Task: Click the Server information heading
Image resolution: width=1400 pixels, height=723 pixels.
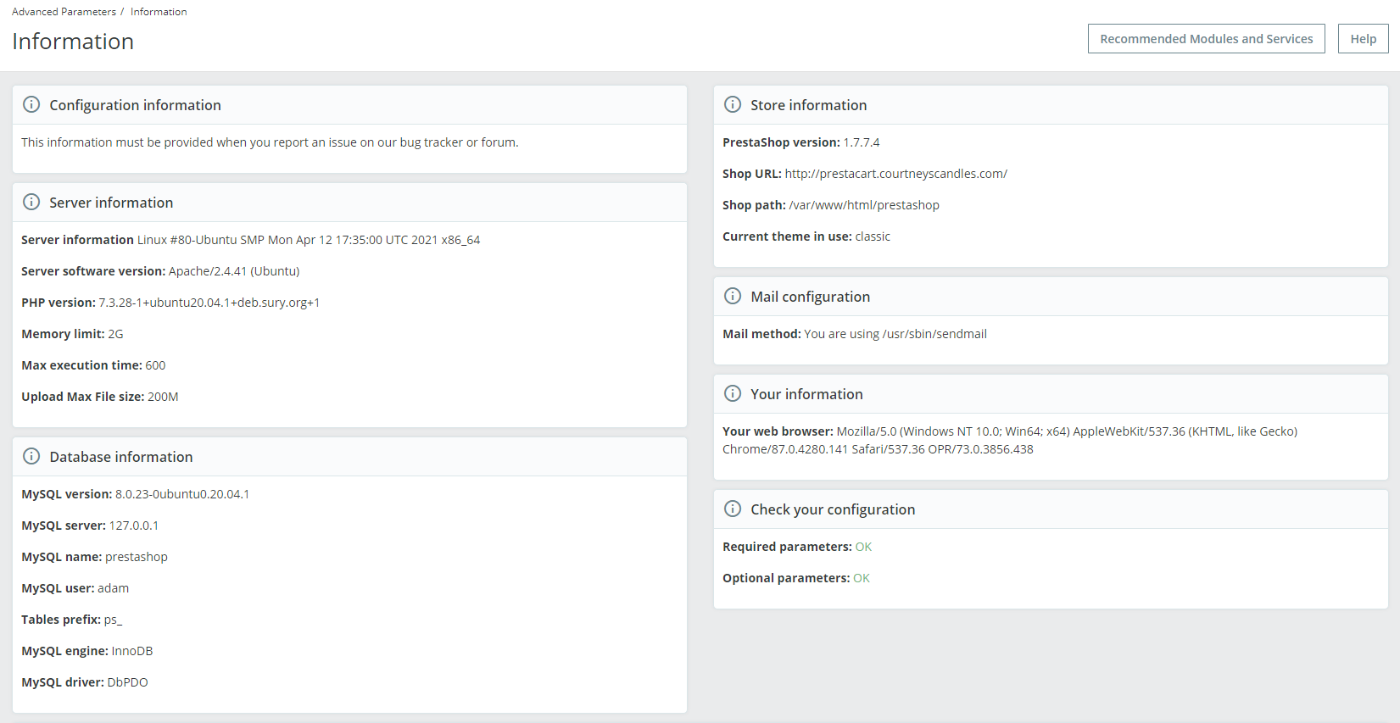Action: coord(111,203)
